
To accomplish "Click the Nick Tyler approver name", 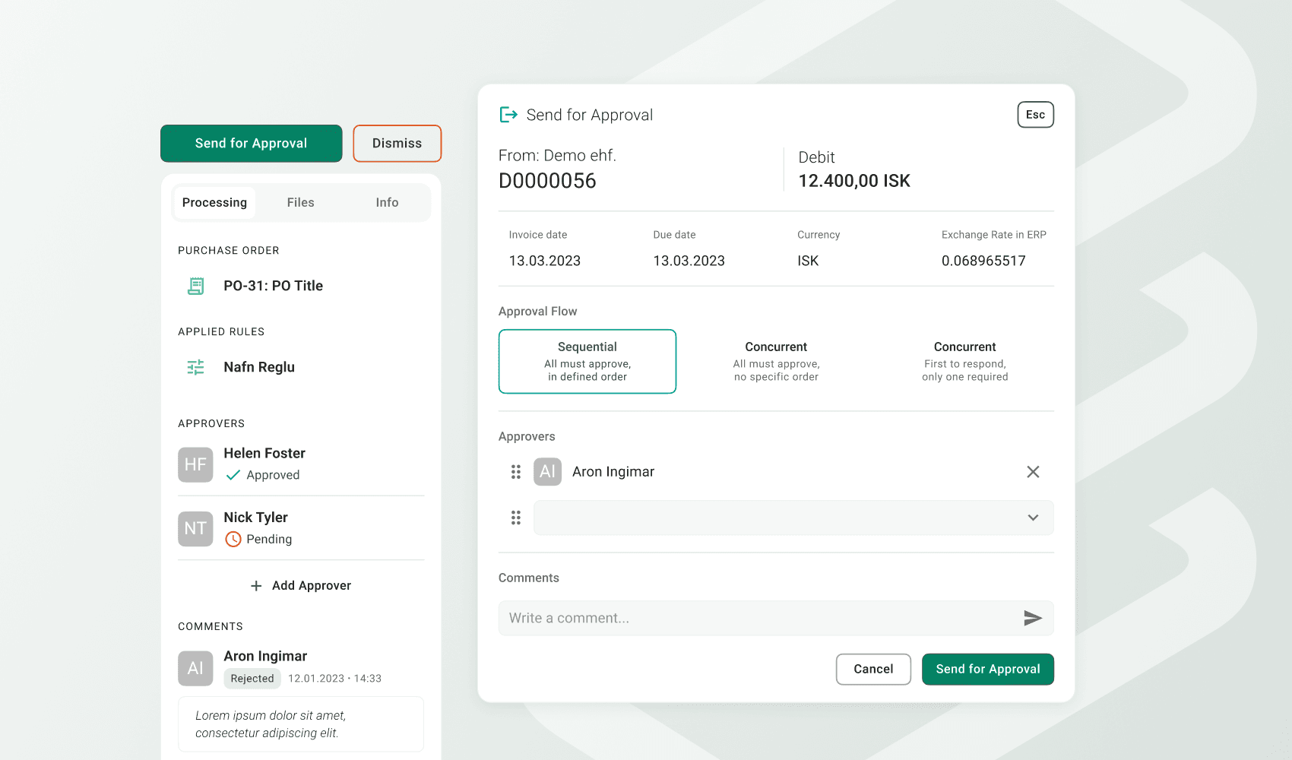I will pos(256,518).
